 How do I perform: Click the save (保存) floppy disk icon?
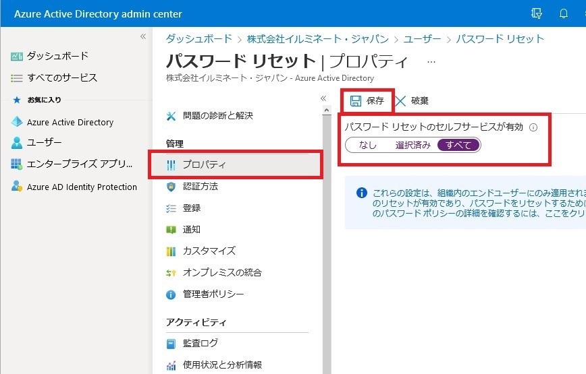pyautogui.click(x=356, y=101)
